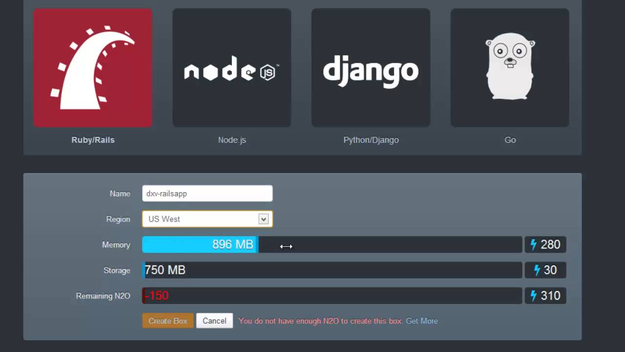Click the Storage field label
The image size is (625, 352).
pos(117,270)
